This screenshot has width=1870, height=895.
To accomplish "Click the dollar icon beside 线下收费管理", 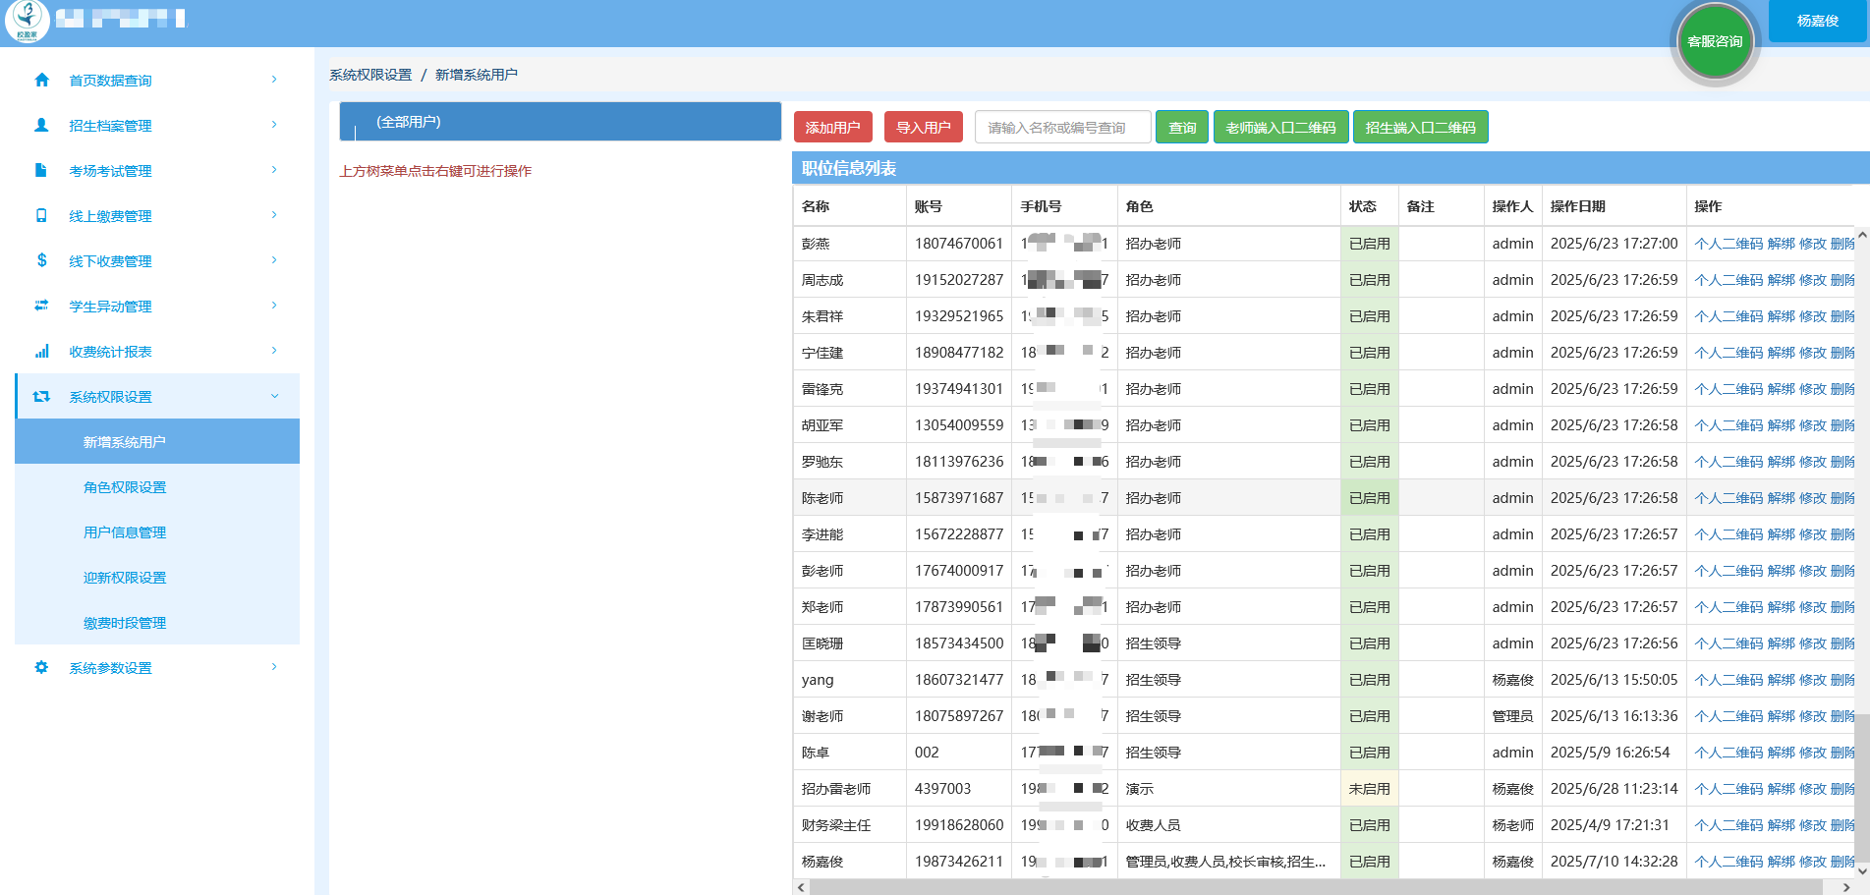I will (x=41, y=261).
